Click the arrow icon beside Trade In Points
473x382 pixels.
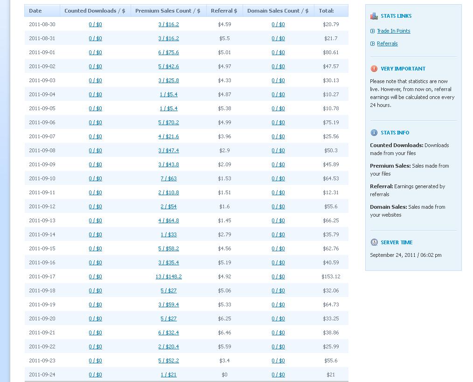tap(372, 31)
